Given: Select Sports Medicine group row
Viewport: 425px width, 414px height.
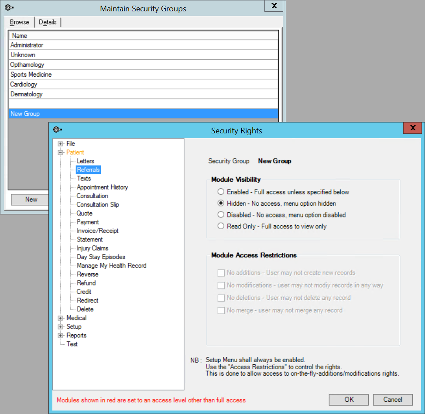Looking at the screenshot, I should (x=144, y=75).
